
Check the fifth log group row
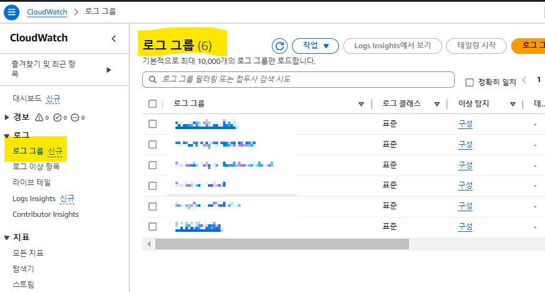tap(153, 206)
